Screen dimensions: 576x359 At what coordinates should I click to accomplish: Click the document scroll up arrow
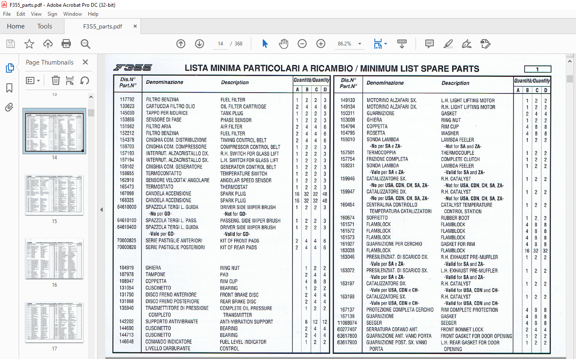click(x=570, y=61)
